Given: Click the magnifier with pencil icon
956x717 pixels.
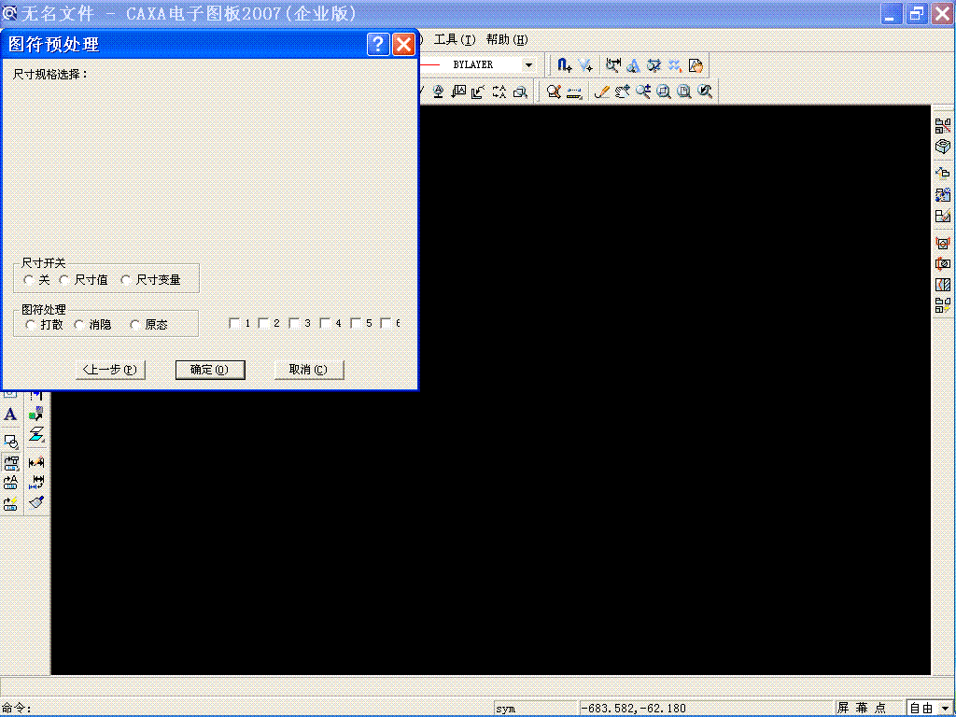Looking at the screenshot, I should click(x=554, y=91).
